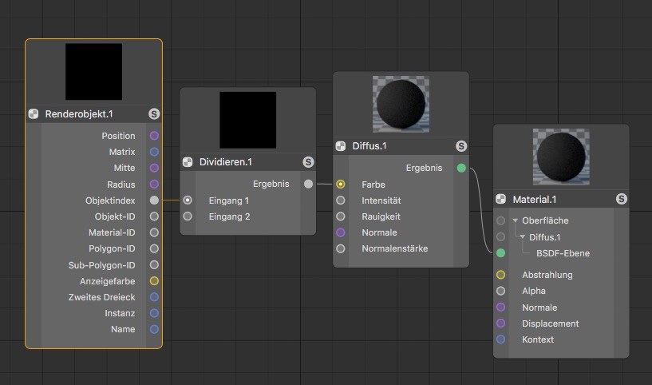
Task: Click the Radius output port
Action: (154, 184)
